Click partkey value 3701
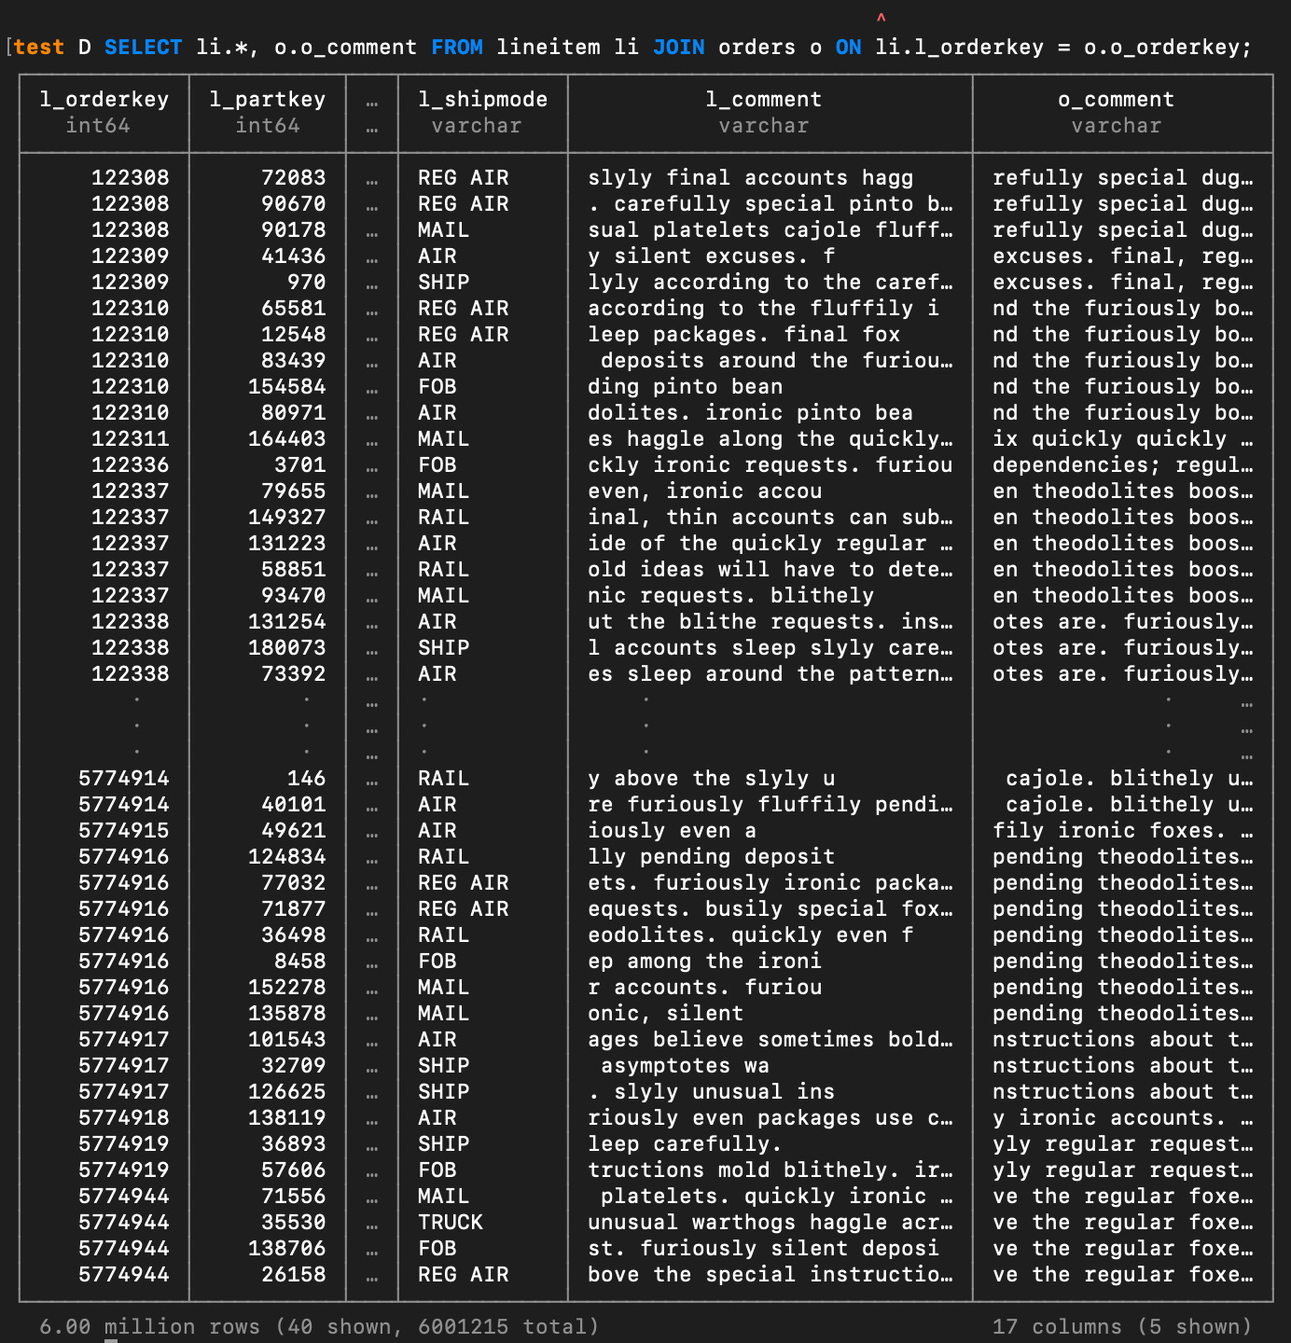This screenshot has width=1291, height=1343. [x=300, y=465]
